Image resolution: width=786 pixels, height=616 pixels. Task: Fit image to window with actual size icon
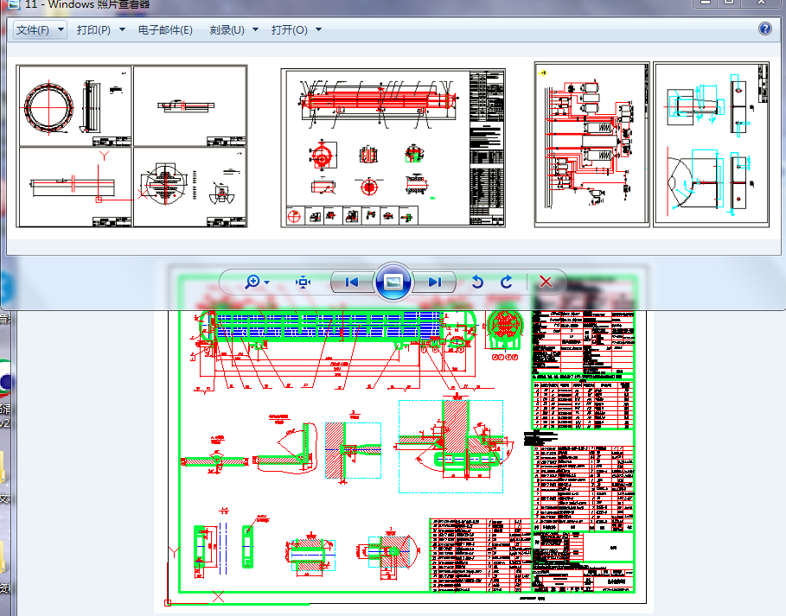click(303, 283)
